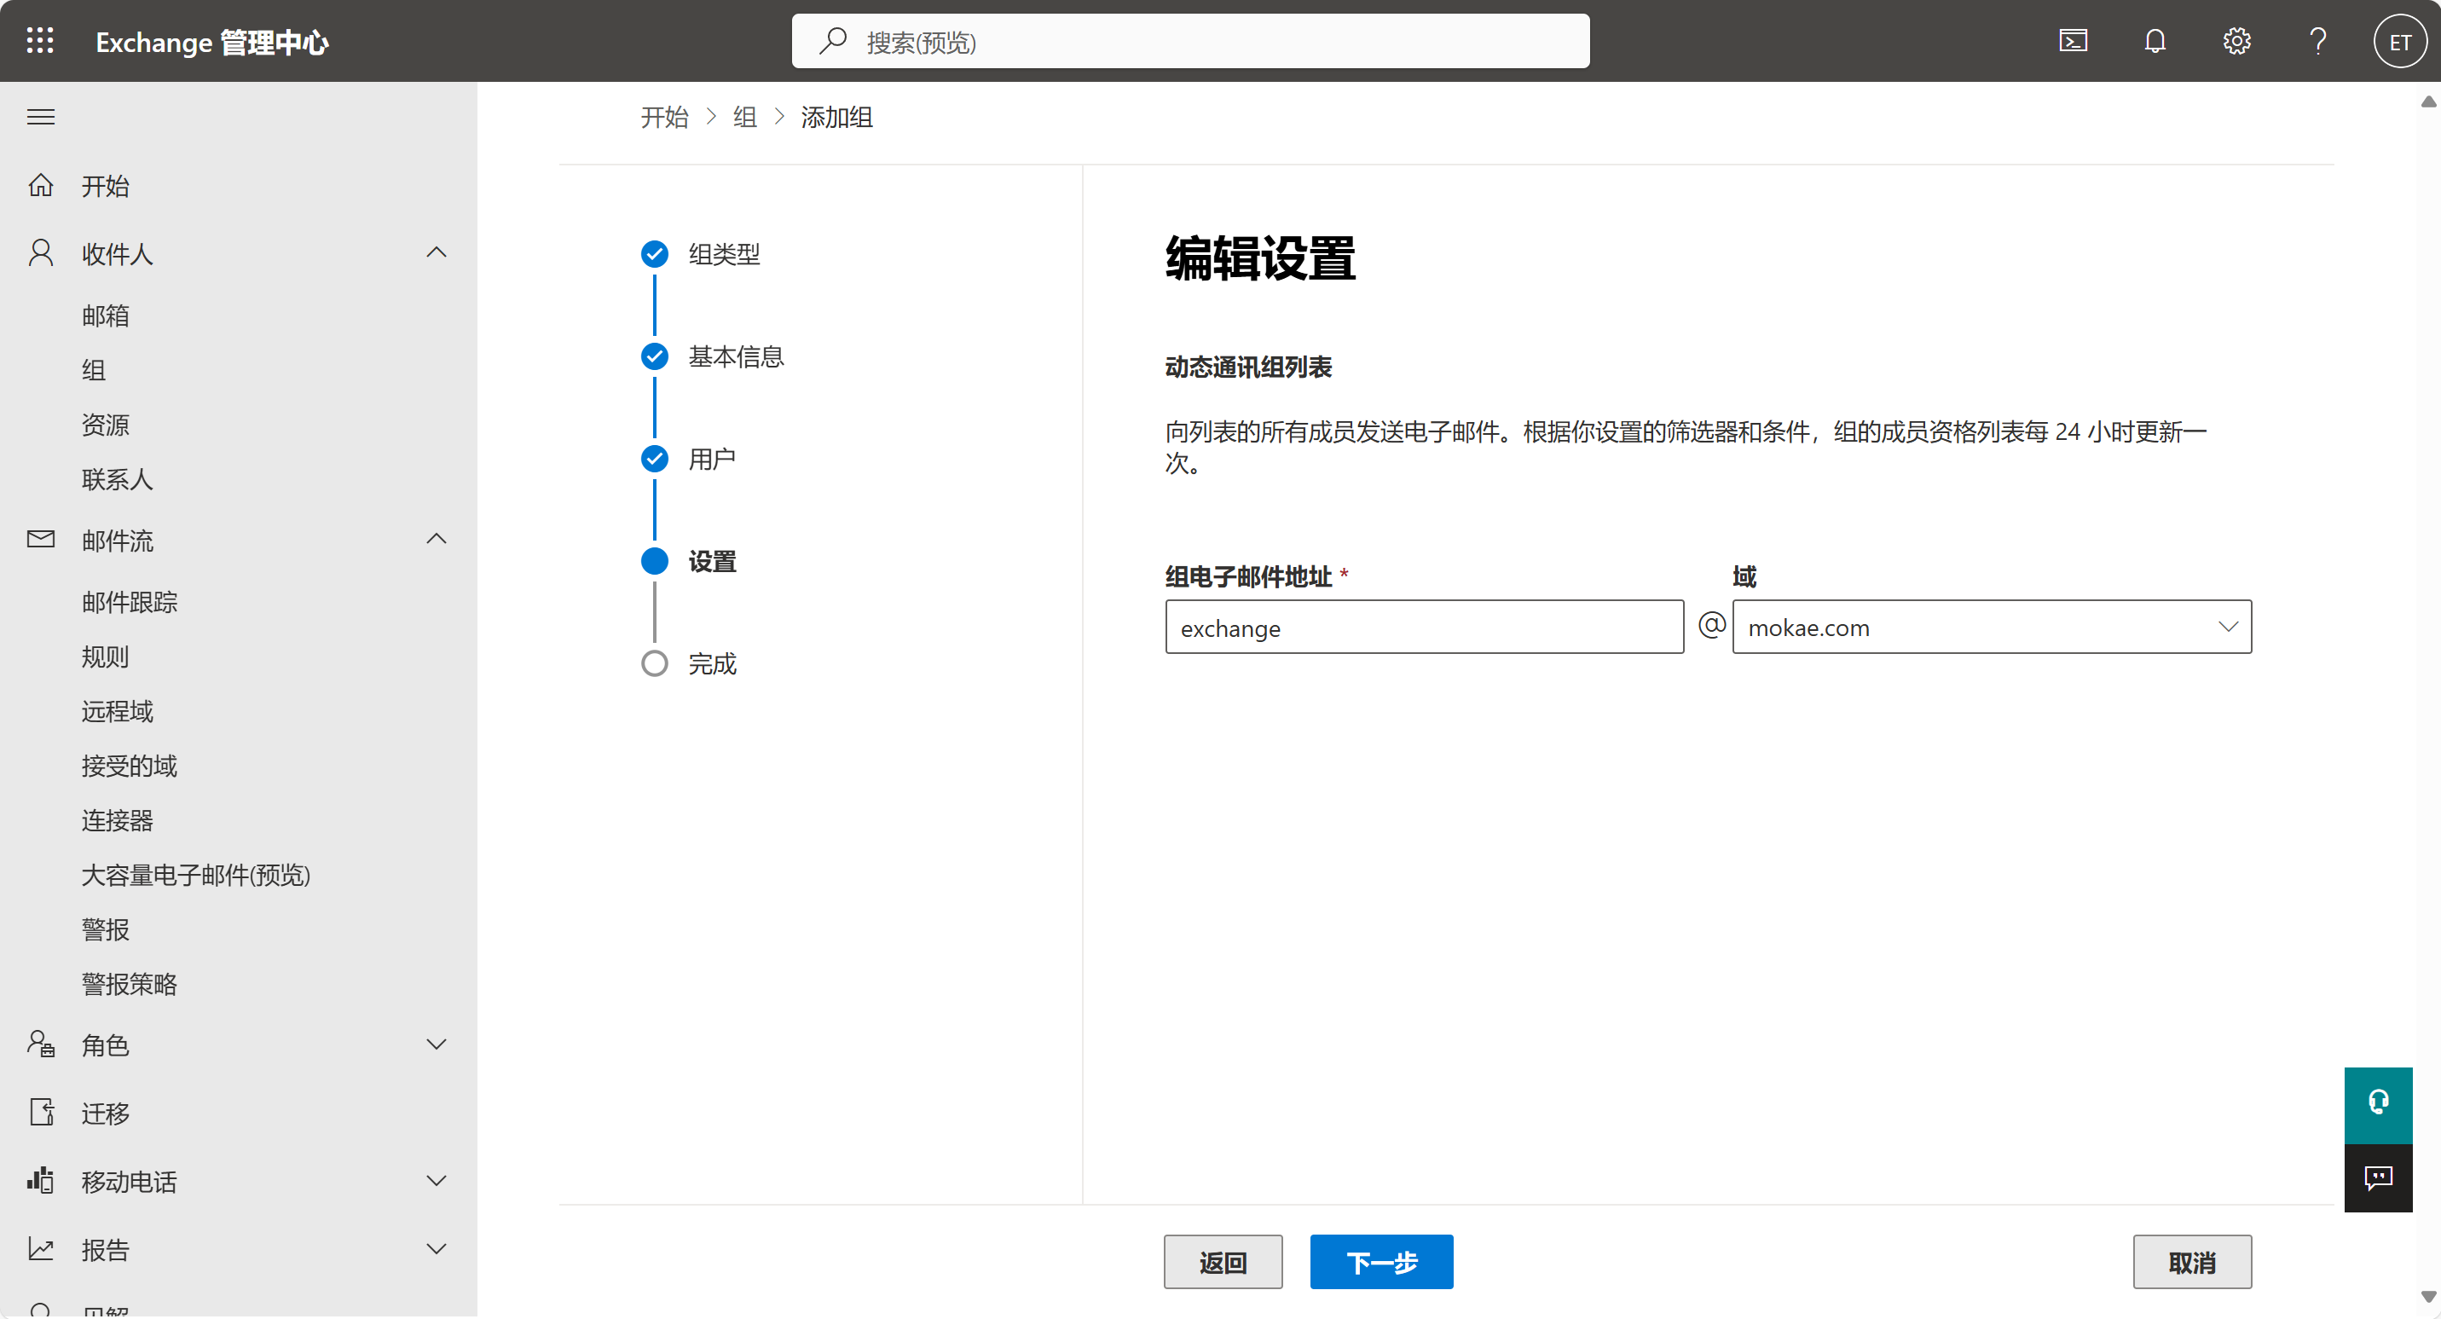The height and width of the screenshot is (1319, 2441).
Task: Click the 基本信息 wizard step label
Action: click(x=737, y=356)
